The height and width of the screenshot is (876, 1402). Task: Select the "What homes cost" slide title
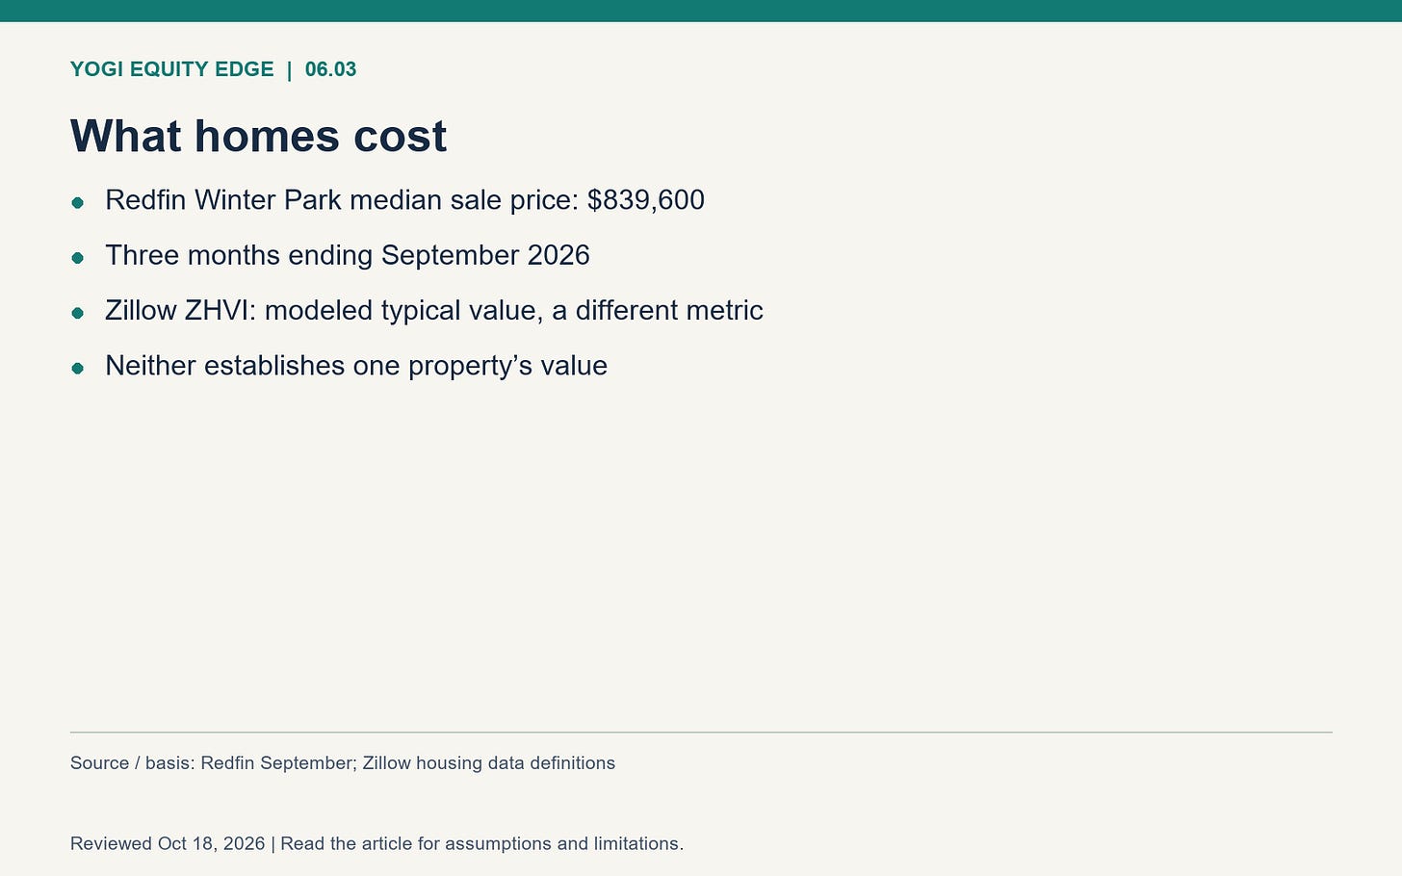[258, 136]
